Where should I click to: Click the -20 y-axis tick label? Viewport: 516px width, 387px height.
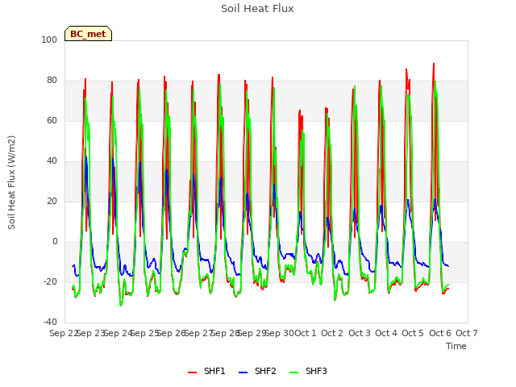coord(50,281)
